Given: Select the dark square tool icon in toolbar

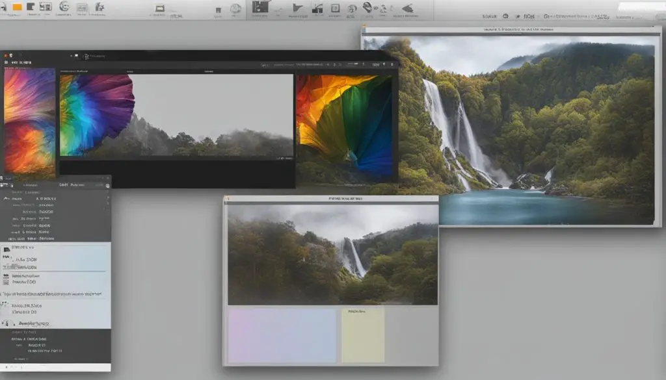Looking at the screenshot, I should (260, 6).
